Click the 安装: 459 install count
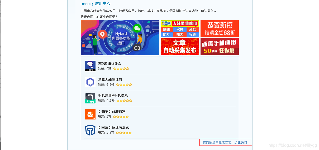319x150 pixels. tap(105, 69)
